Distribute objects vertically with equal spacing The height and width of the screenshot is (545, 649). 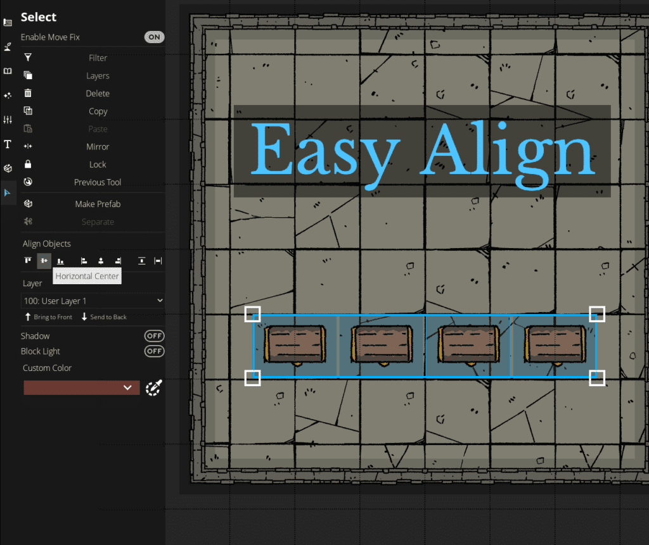click(x=141, y=261)
